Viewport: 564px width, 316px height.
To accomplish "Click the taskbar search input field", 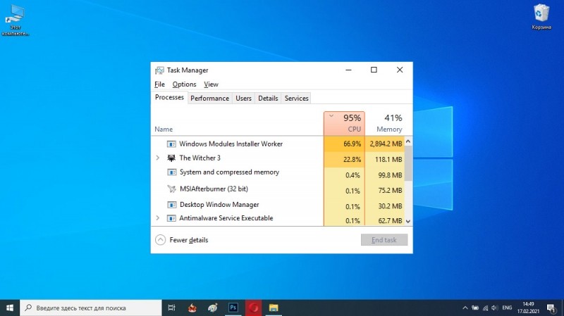I will 91,308.
